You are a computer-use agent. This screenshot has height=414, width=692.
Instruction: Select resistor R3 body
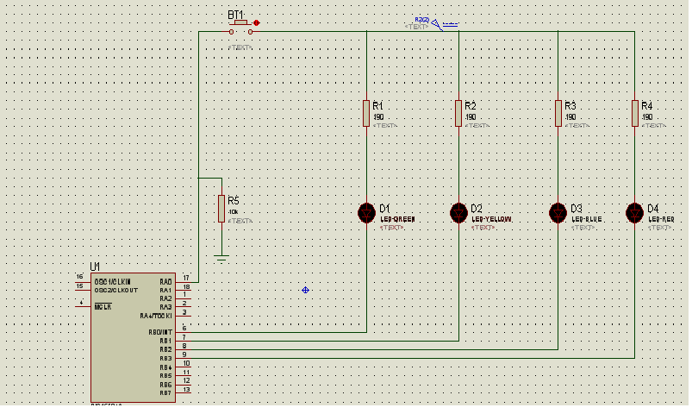pyautogui.click(x=558, y=114)
